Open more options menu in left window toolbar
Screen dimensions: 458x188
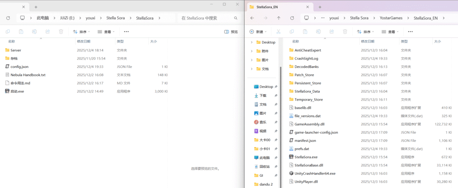coord(127,32)
